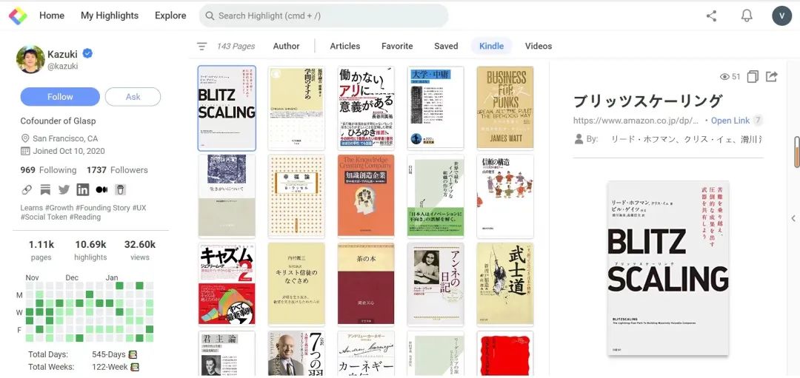800x378 pixels.
Task: Open the Knowledge Creating Company book cover
Action: (366, 195)
